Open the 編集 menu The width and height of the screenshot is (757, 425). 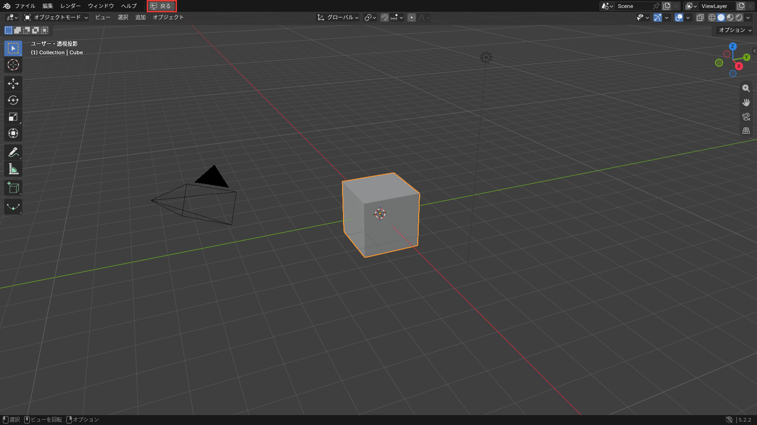click(48, 6)
